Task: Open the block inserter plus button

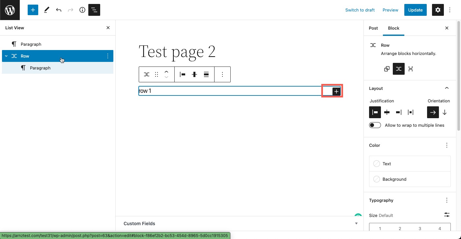Action: (33, 10)
